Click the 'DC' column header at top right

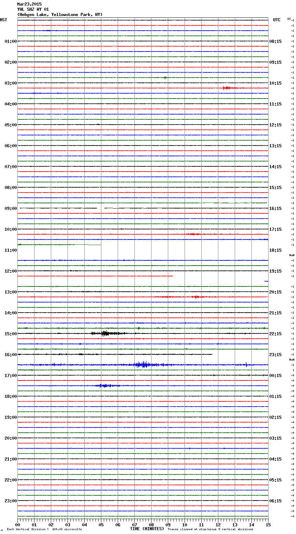pyautogui.click(x=289, y=19)
